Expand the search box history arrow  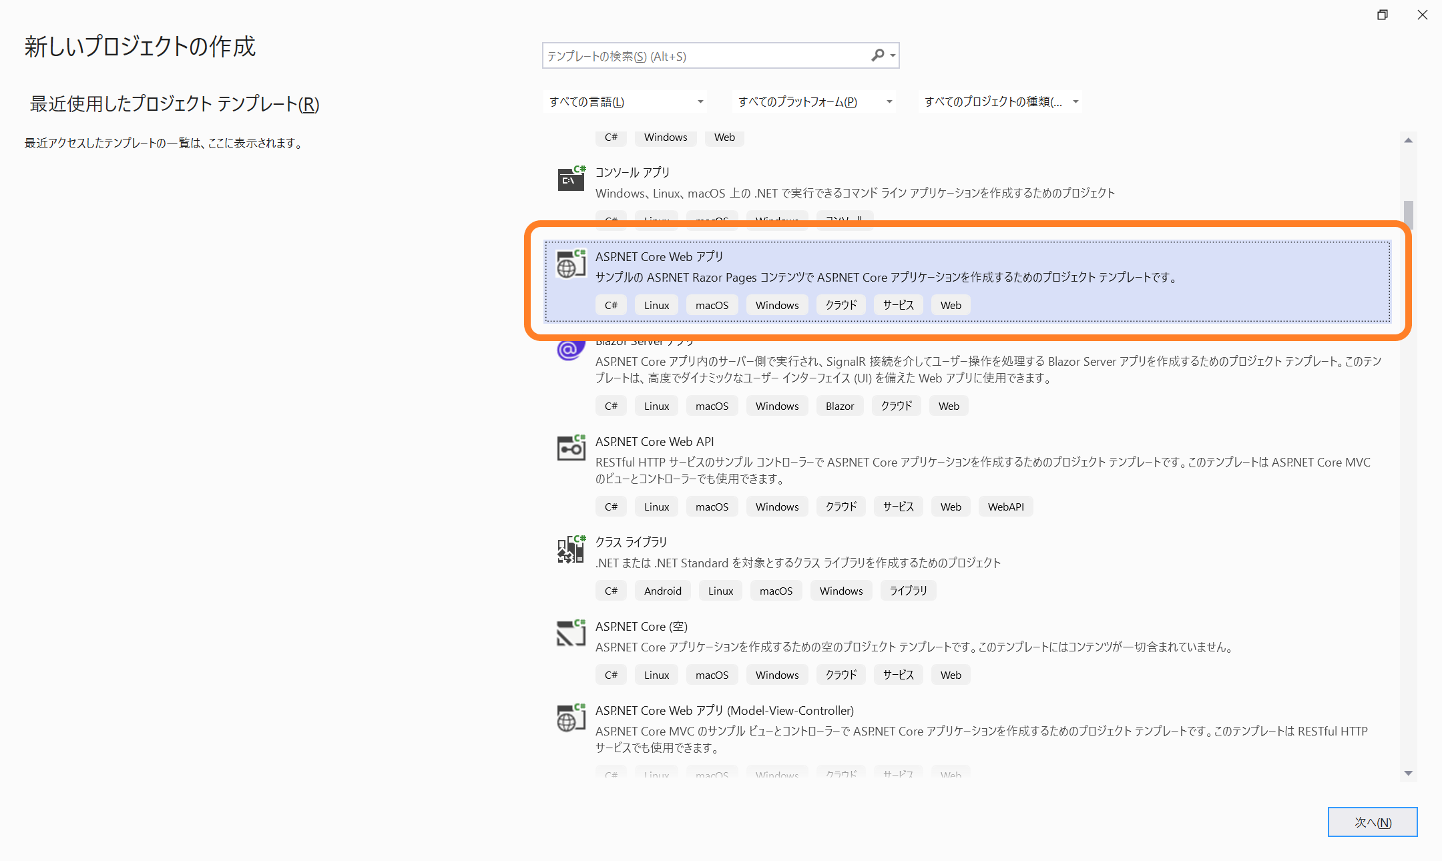point(893,56)
